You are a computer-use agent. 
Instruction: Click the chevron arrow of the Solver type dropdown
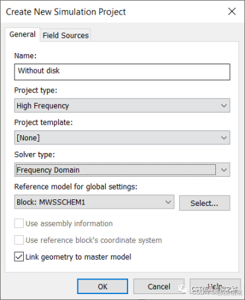[224, 170]
